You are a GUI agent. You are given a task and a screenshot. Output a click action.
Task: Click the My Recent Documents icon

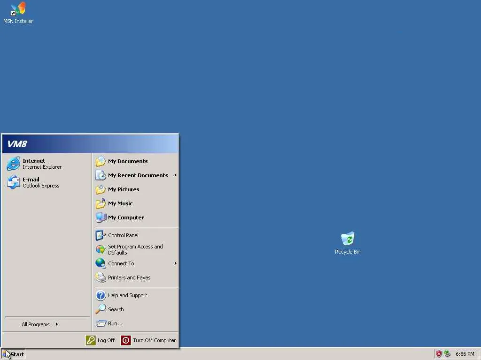(101, 175)
